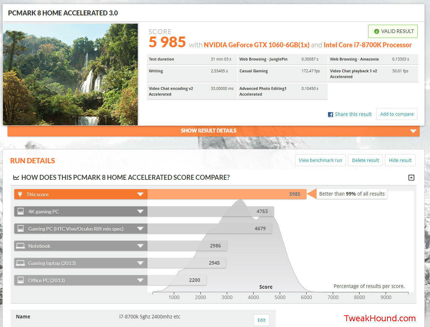This screenshot has width=430, height=327.
Task: Click the 2945 Gaming laptop score bar
Action: [186, 263]
